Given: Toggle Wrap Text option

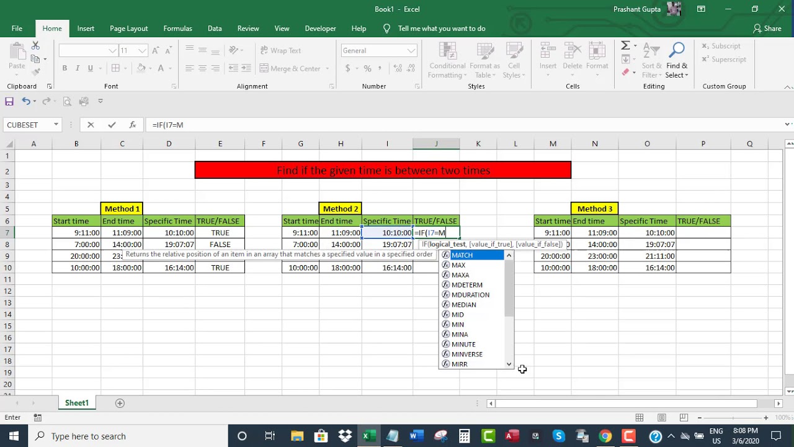Looking at the screenshot, I should click(x=280, y=50).
